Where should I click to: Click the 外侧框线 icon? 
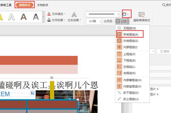pos(119,41)
